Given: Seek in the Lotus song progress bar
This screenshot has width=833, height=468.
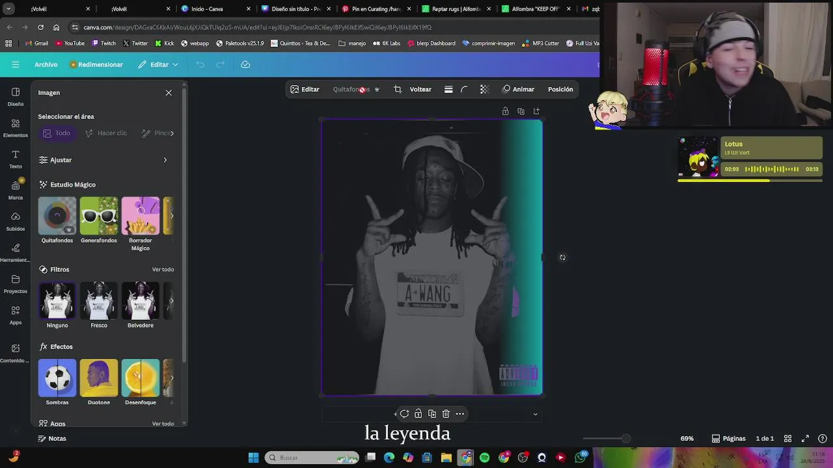Looking at the screenshot, I should point(750,181).
